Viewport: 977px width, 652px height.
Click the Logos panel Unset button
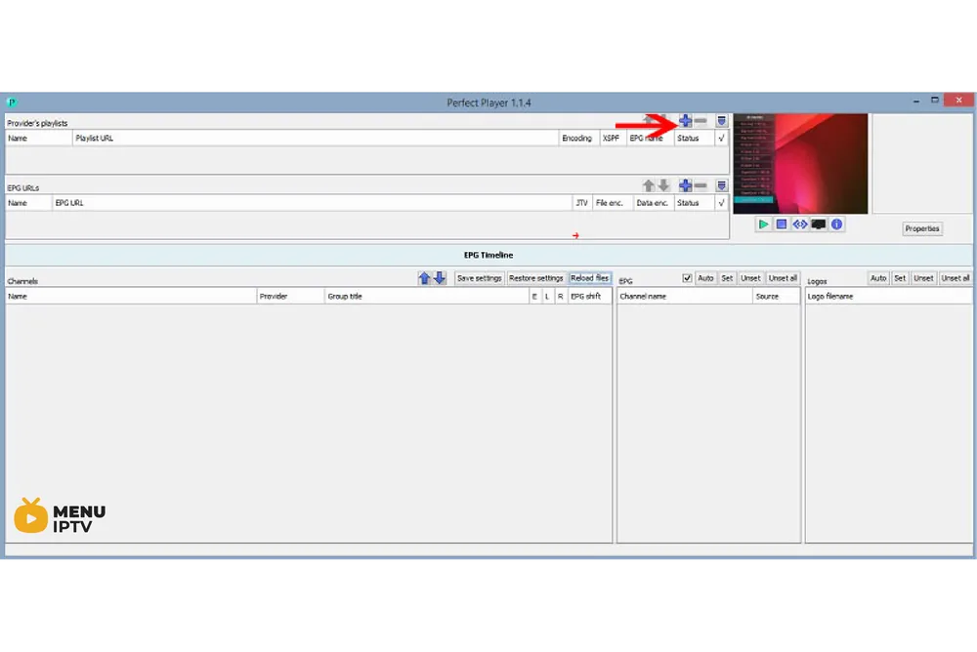(923, 278)
